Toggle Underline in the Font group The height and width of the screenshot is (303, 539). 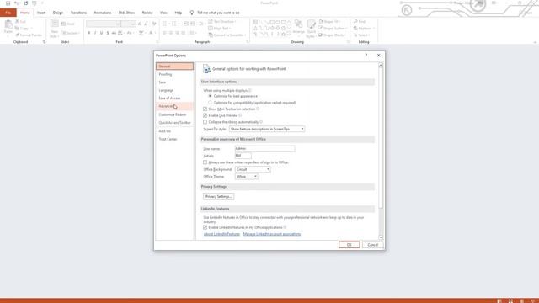(x=101, y=33)
